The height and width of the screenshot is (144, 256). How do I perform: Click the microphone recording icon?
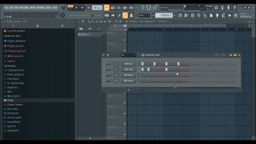pos(228,8)
